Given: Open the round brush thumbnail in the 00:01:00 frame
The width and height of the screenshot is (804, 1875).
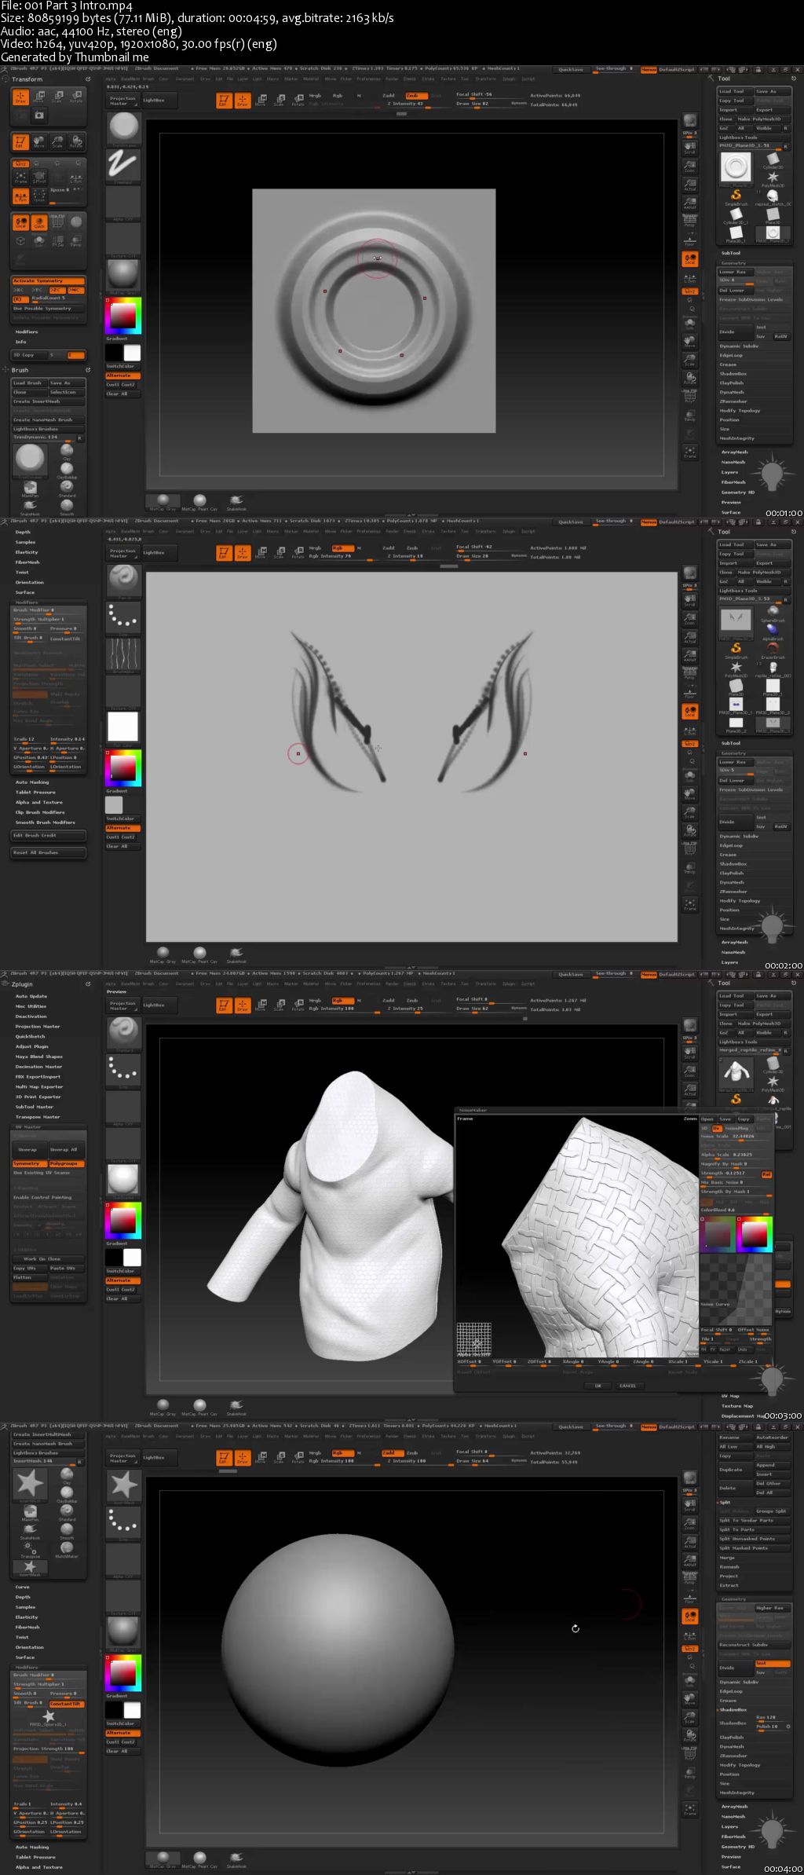Looking at the screenshot, I should 123,129.
